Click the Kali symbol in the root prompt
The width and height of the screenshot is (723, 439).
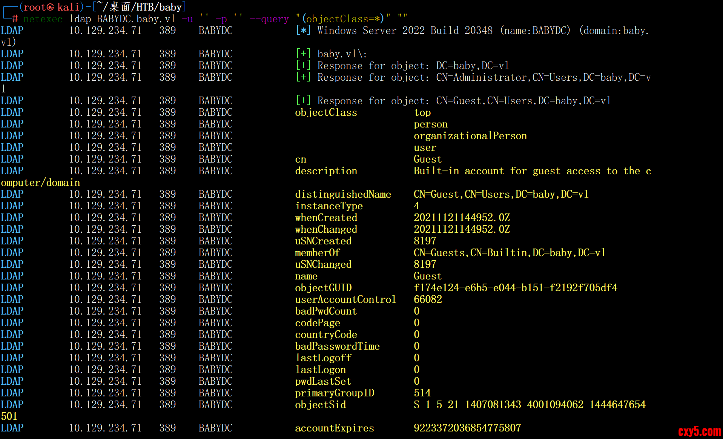coord(50,7)
